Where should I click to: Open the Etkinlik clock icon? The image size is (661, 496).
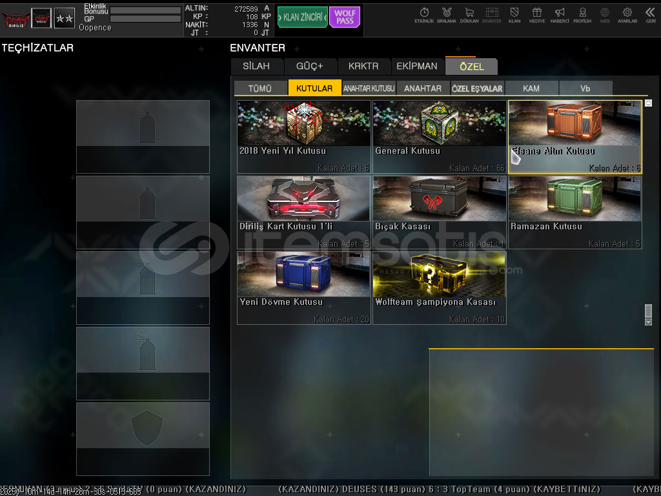(424, 15)
